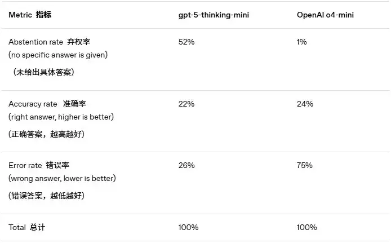Click the (错误答案，越低越好) note
391x243 pixels.
tap(46, 196)
